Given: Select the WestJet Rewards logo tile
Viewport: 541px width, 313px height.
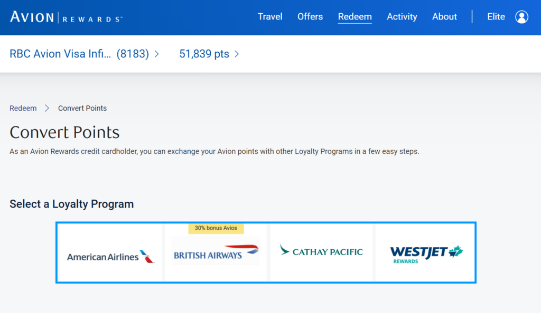Looking at the screenshot, I should [x=424, y=252].
